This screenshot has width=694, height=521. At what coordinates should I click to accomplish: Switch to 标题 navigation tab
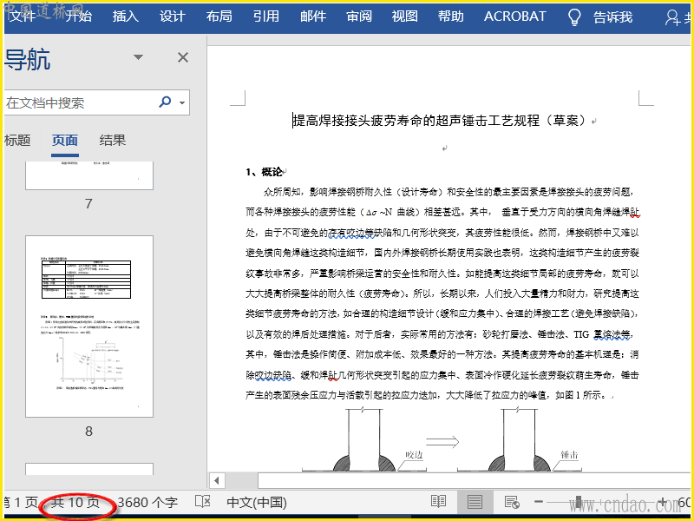pos(17,141)
